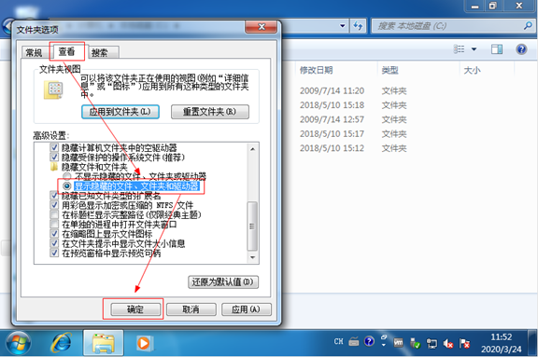The height and width of the screenshot is (357, 538).
Task: Open Windows Media Player taskbar icon
Action: coord(144,343)
